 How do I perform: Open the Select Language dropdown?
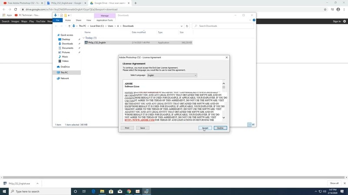coord(172,75)
